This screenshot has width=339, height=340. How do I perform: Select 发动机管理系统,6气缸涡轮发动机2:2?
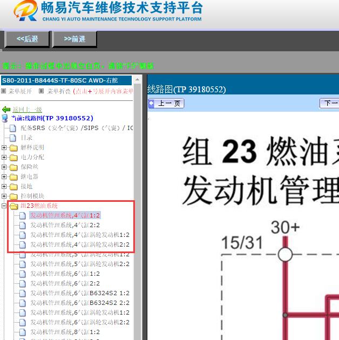click(x=79, y=322)
